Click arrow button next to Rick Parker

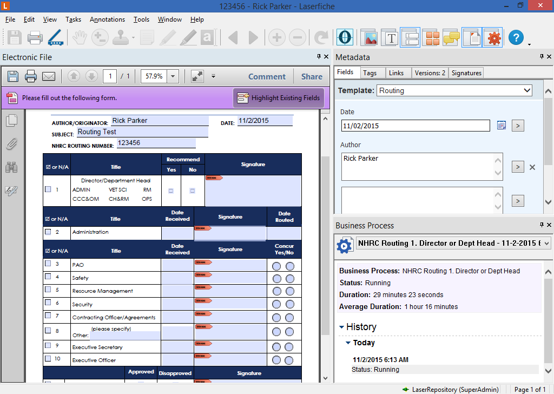(518, 167)
